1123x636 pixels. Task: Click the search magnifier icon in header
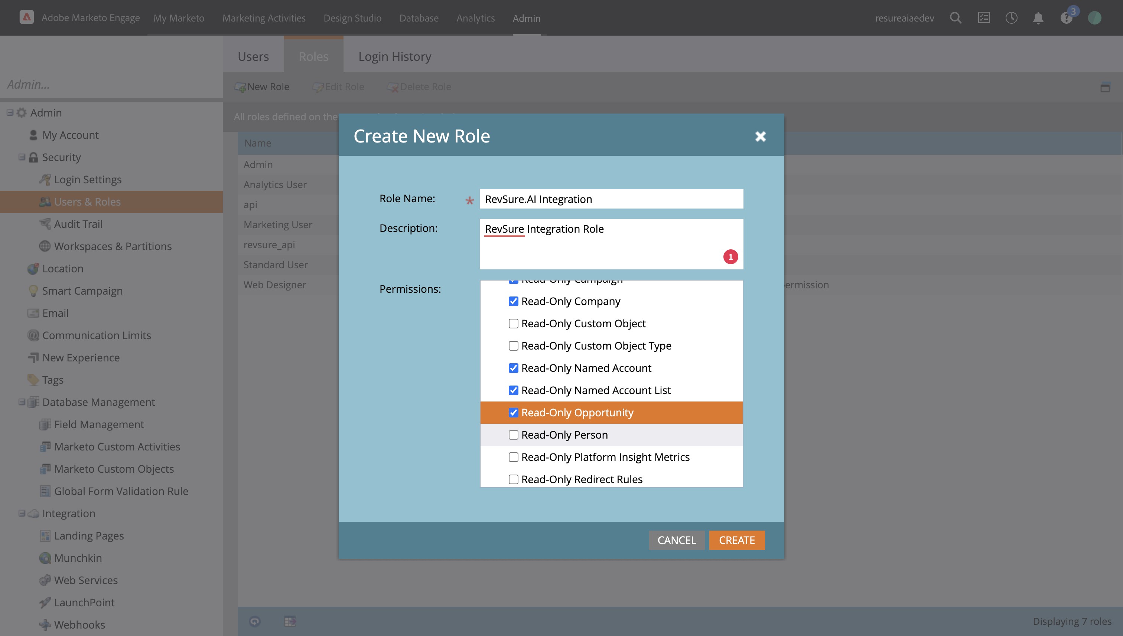956,18
